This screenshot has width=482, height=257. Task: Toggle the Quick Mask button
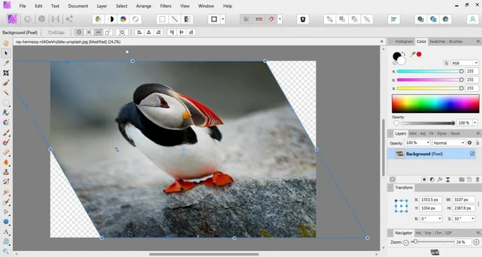click(x=213, y=19)
